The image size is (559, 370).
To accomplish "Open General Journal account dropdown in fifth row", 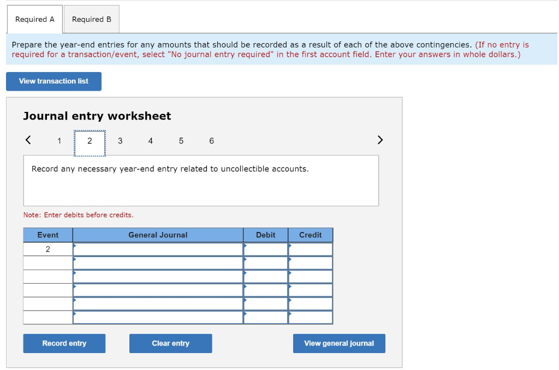I will click(158, 303).
